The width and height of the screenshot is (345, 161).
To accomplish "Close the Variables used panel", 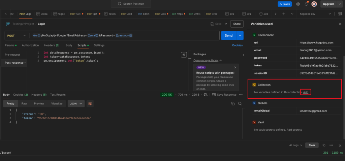I will point(340,24).
